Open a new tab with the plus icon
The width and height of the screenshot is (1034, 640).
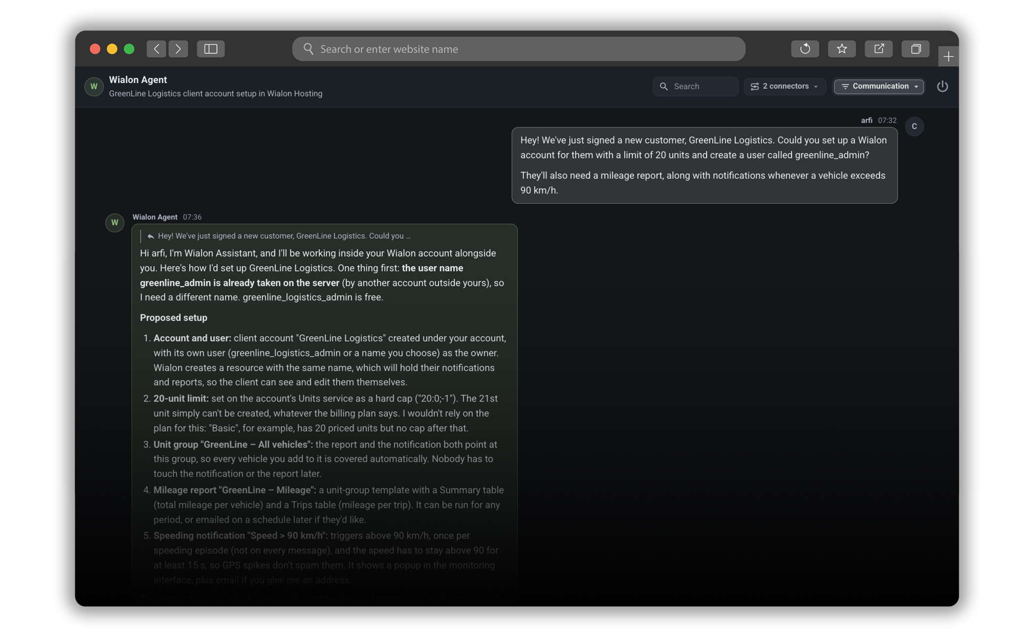[x=948, y=57]
